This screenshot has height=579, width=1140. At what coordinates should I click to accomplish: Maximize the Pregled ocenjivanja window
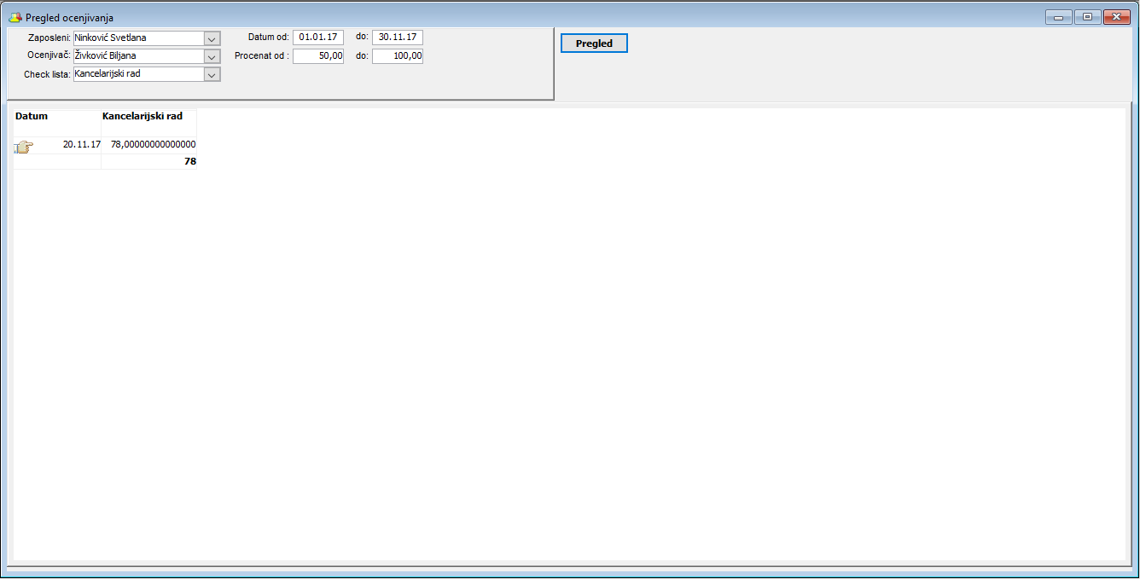point(1087,17)
